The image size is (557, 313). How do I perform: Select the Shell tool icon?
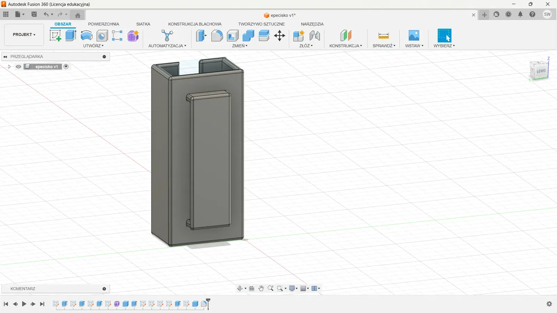233,35
